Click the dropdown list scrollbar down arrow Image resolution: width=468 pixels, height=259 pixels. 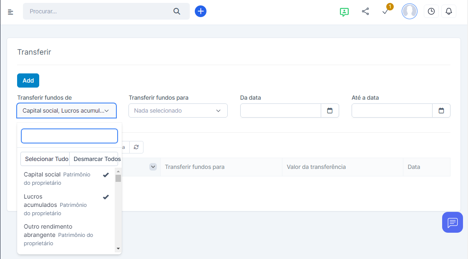[118, 248]
